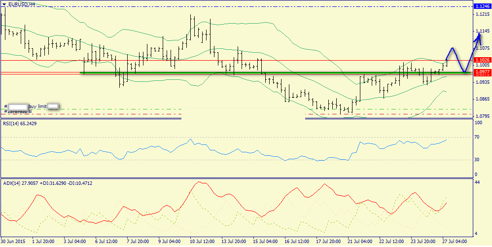Select the green dashed buy limit line

point(99,109)
